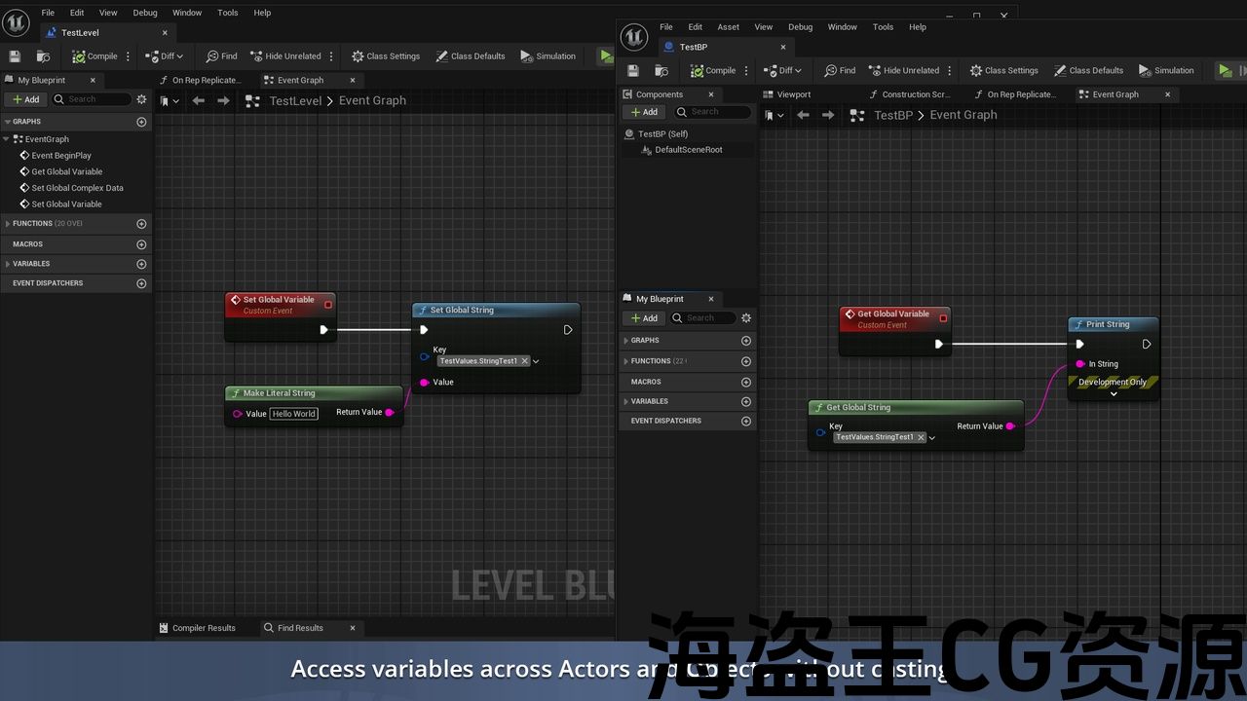The width and height of the screenshot is (1247, 701).
Task: Click the Add button in Components panel
Action: click(x=644, y=112)
